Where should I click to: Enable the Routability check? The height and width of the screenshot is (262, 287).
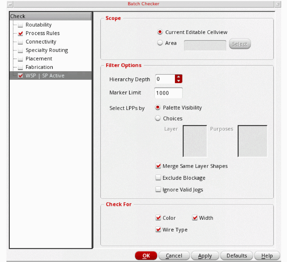coord(20,25)
